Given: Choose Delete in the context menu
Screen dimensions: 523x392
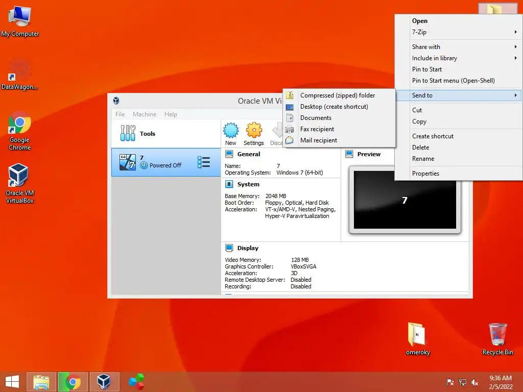Looking at the screenshot, I should click(x=458, y=148).
